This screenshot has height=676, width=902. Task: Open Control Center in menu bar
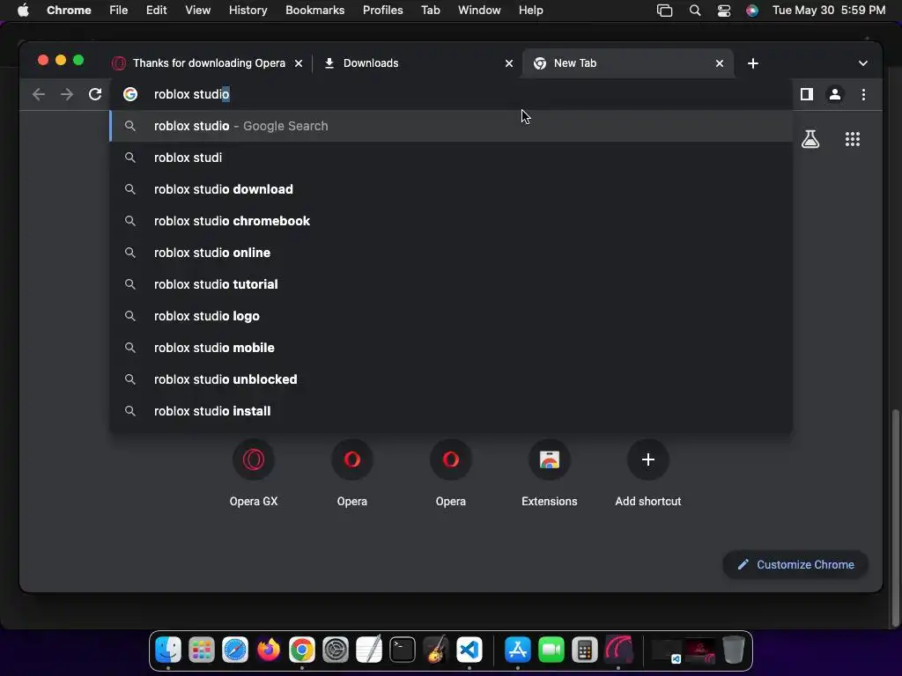pos(724,11)
